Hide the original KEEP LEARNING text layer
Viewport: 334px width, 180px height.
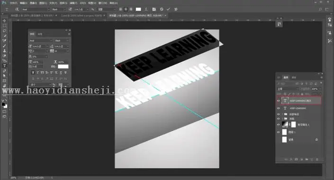pos(278,108)
